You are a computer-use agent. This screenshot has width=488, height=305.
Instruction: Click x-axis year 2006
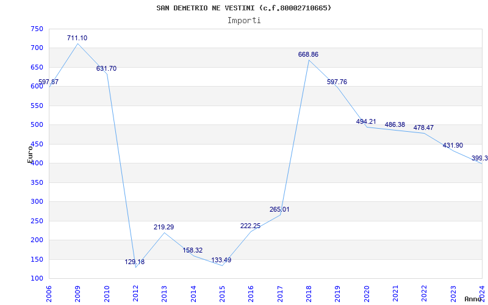point(49,294)
